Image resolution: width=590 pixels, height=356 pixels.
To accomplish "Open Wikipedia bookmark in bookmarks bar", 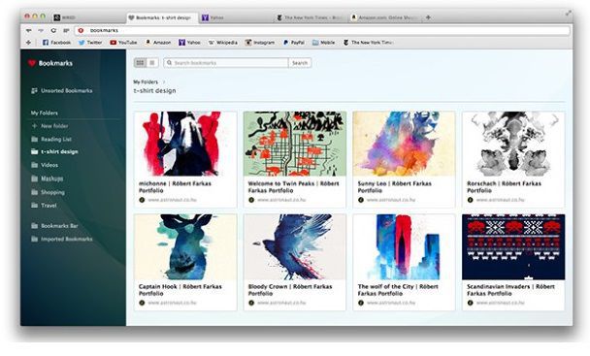I will click(223, 43).
